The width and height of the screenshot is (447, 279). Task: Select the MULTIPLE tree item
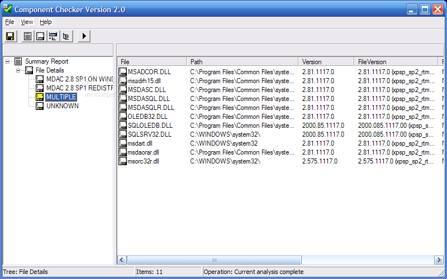coord(61,97)
